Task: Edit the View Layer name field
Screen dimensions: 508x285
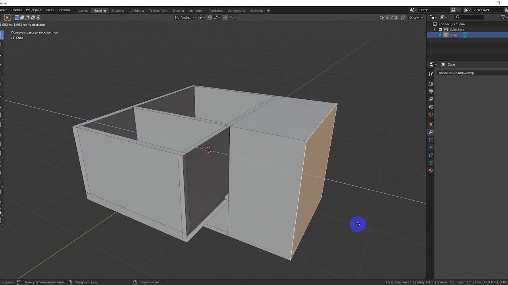Action: 488,10
